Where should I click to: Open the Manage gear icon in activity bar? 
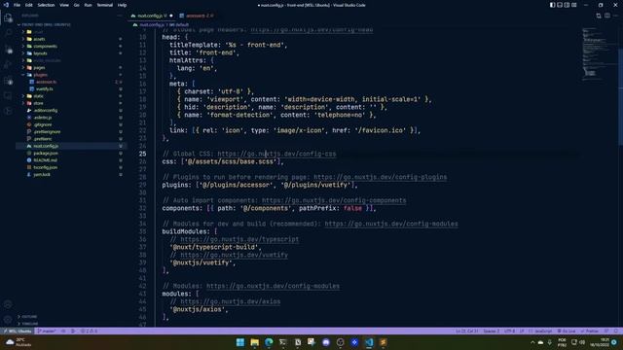coord(8,320)
